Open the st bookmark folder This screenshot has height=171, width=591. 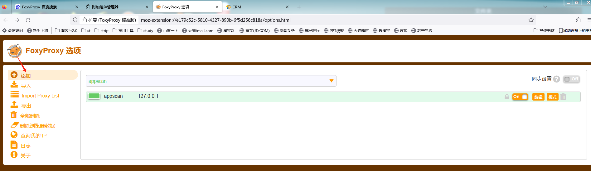pyautogui.click(x=86, y=30)
